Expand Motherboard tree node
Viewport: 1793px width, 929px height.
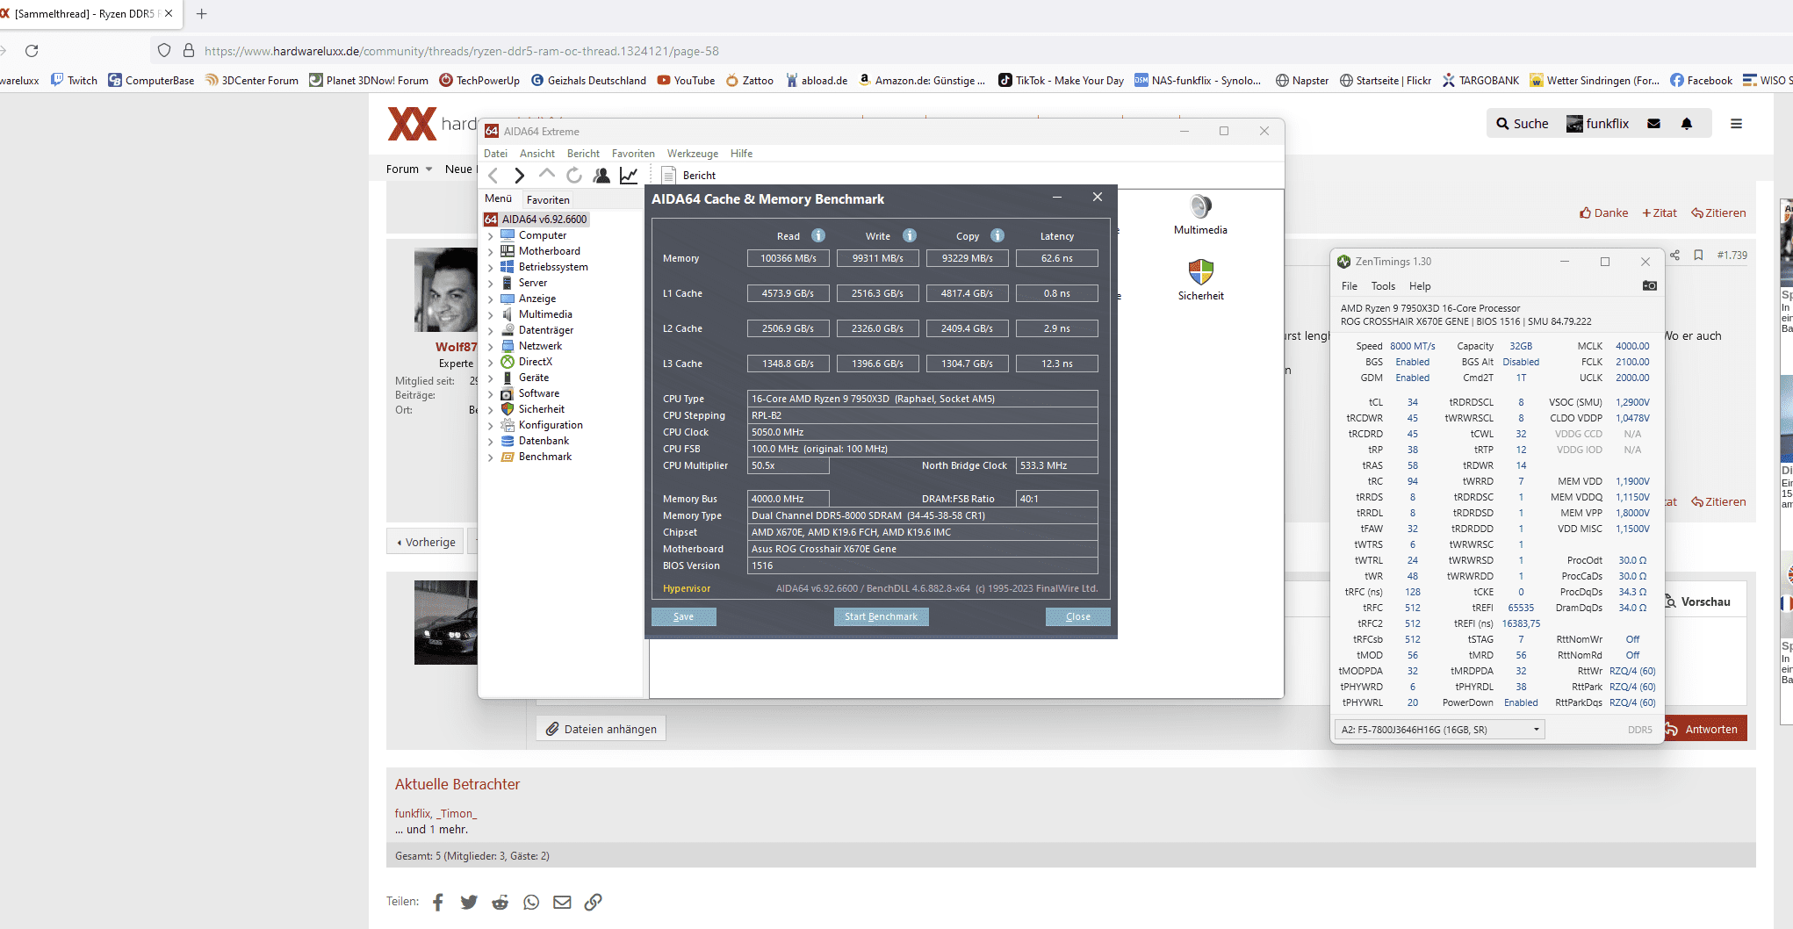(x=490, y=252)
